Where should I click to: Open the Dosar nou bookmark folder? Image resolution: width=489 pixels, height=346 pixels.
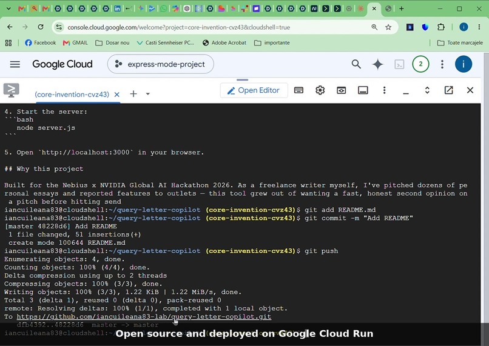click(x=112, y=42)
